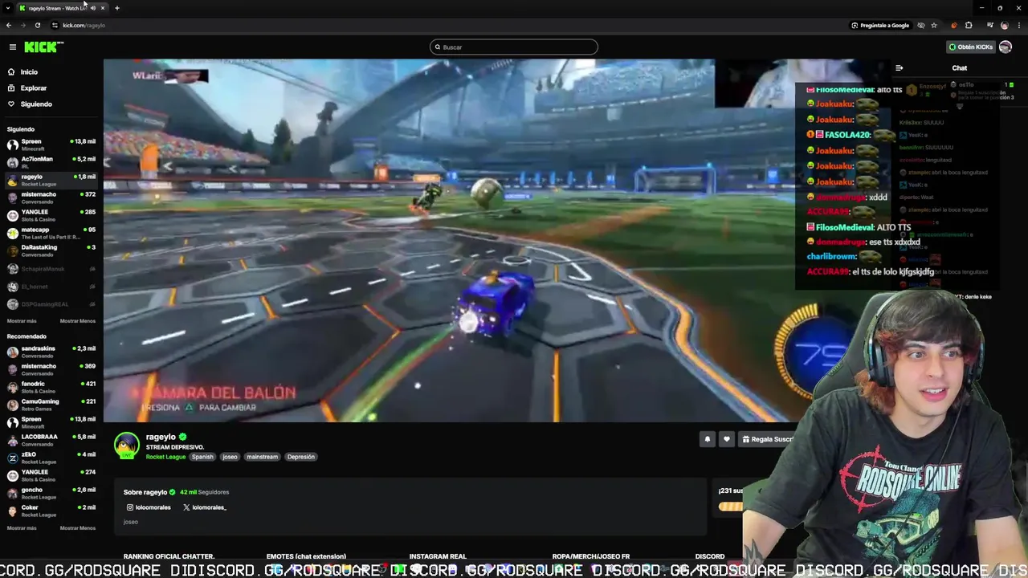Open loloomorales_ X profile link
The width and height of the screenshot is (1028, 578).
pyautogui.click(x=205, y=507)
